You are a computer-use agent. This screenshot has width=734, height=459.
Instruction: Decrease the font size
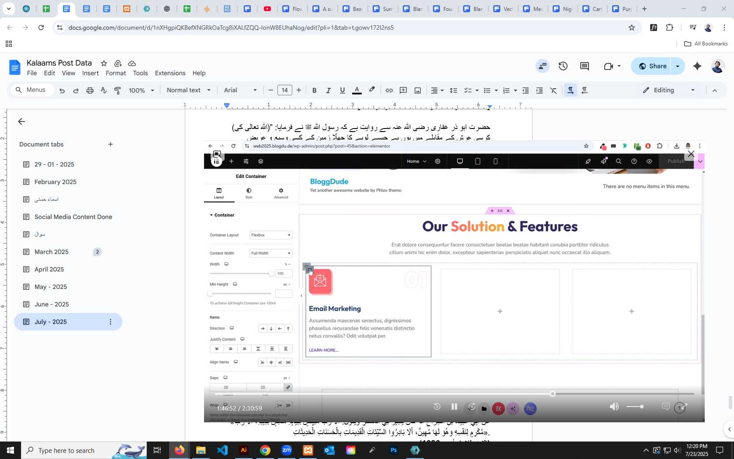point(271,90)
